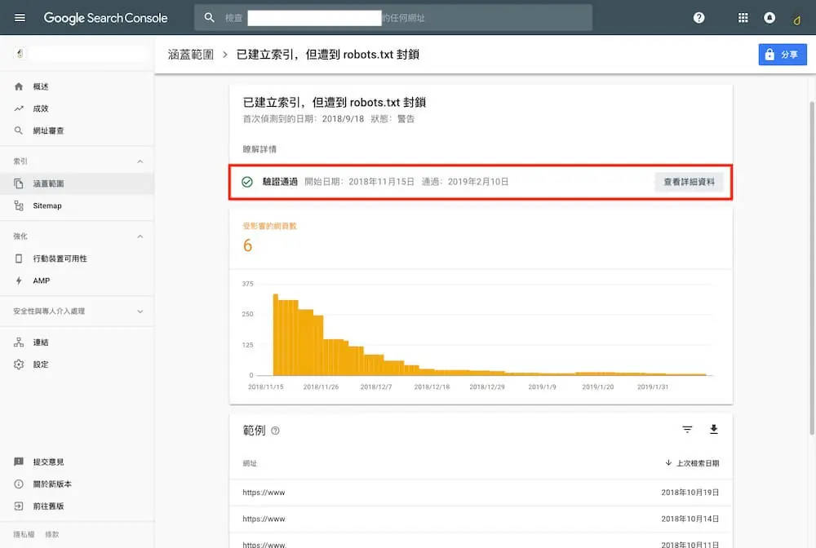Click the phone icon beside 行動裝置可用性
Viewport: 816px width, 548px height.
(x=19, y=259)
